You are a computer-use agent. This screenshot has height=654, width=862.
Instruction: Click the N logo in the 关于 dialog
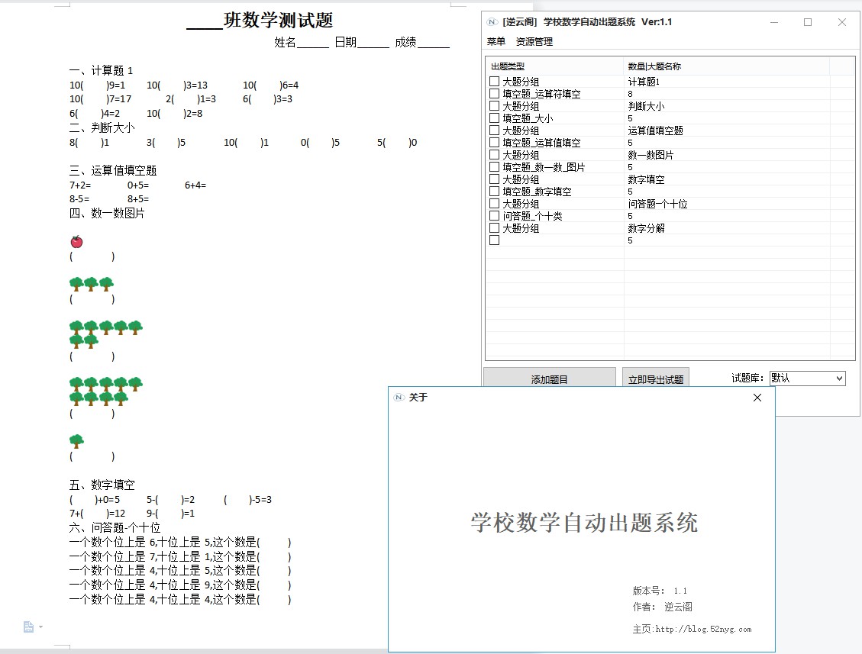click(398, 398)
